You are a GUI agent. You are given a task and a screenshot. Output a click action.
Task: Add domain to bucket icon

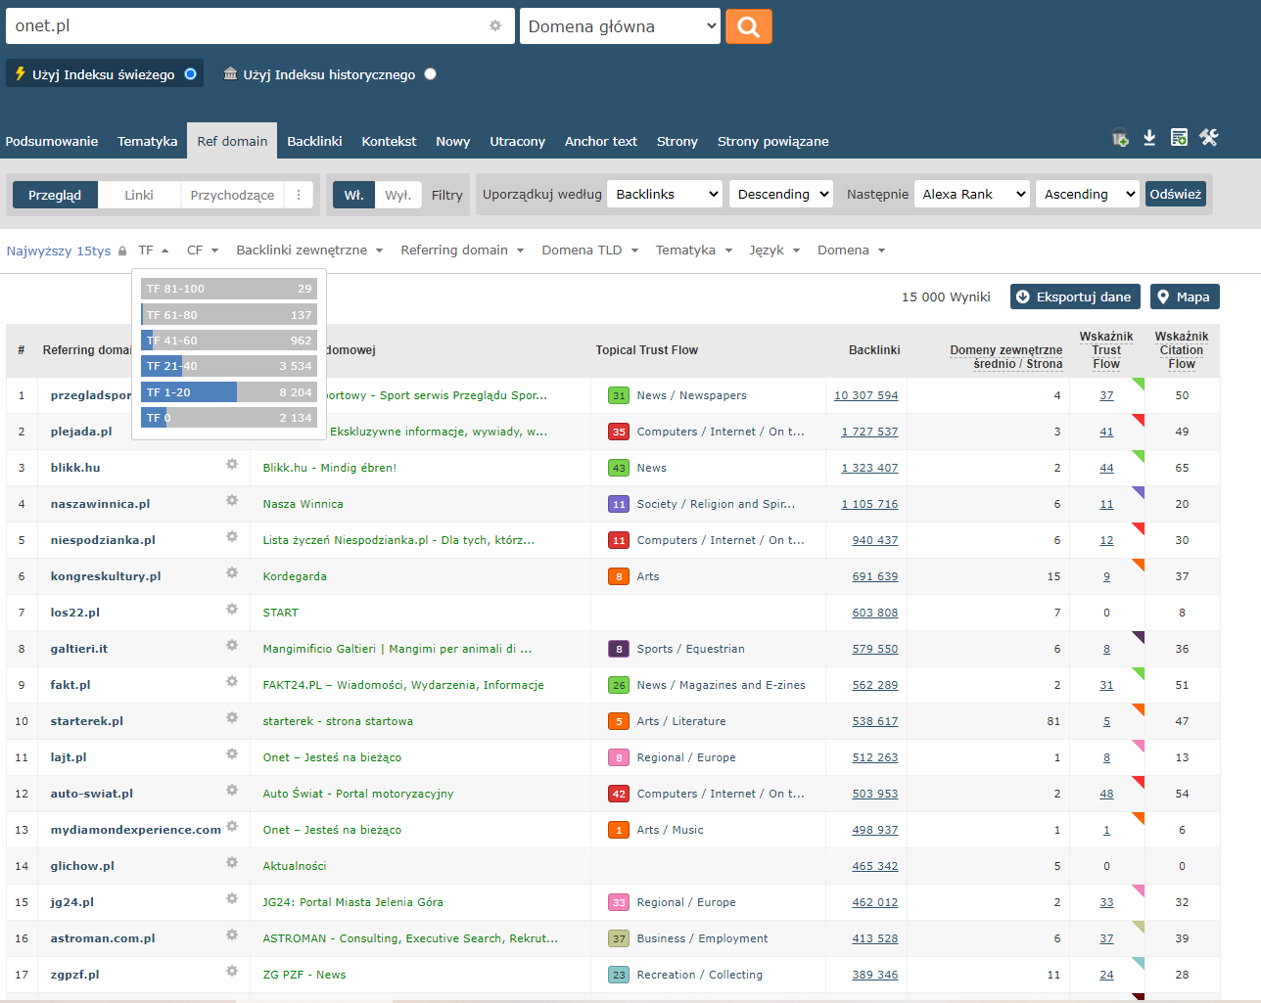click(1120, 138)
